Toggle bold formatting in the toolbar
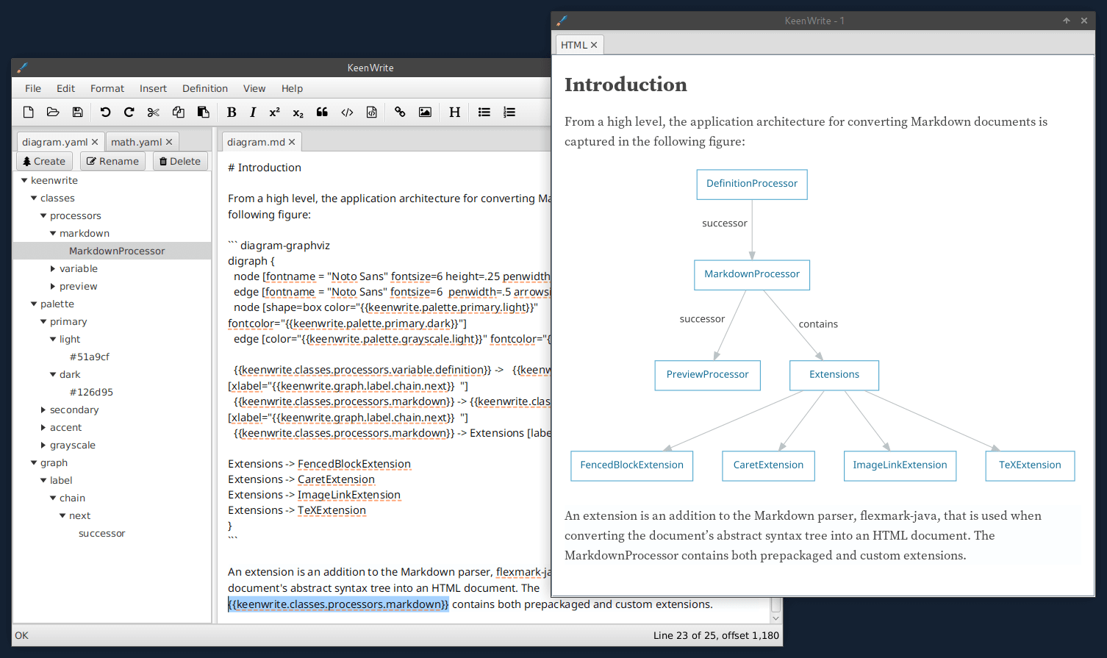The image size is (1107, 658). (232, 112)
